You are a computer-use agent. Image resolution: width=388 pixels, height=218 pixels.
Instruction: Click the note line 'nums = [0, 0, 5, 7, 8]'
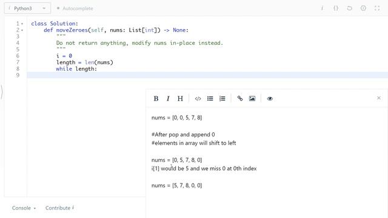pos(176,117)
